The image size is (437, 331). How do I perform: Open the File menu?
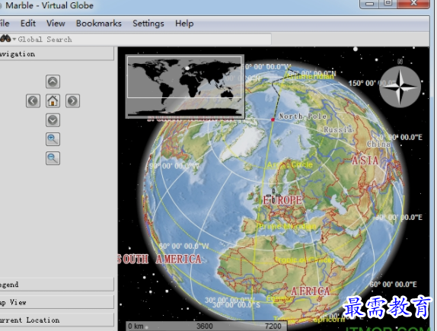tap(5, 24)
